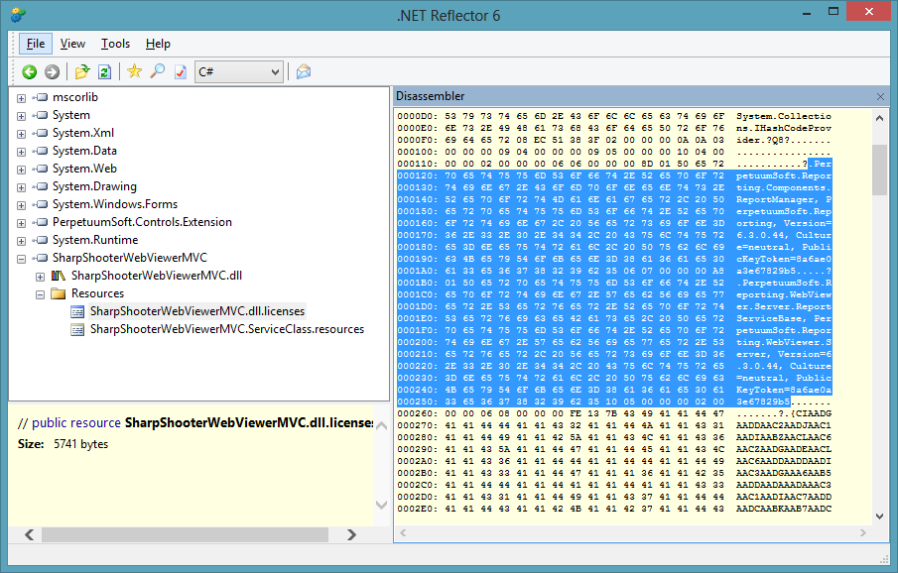Click the SharpShooterWebViewerMVC.dll.licenses resource icon
Image resolution: width=898 pixels, height=573 pixels.
[77, 311]
